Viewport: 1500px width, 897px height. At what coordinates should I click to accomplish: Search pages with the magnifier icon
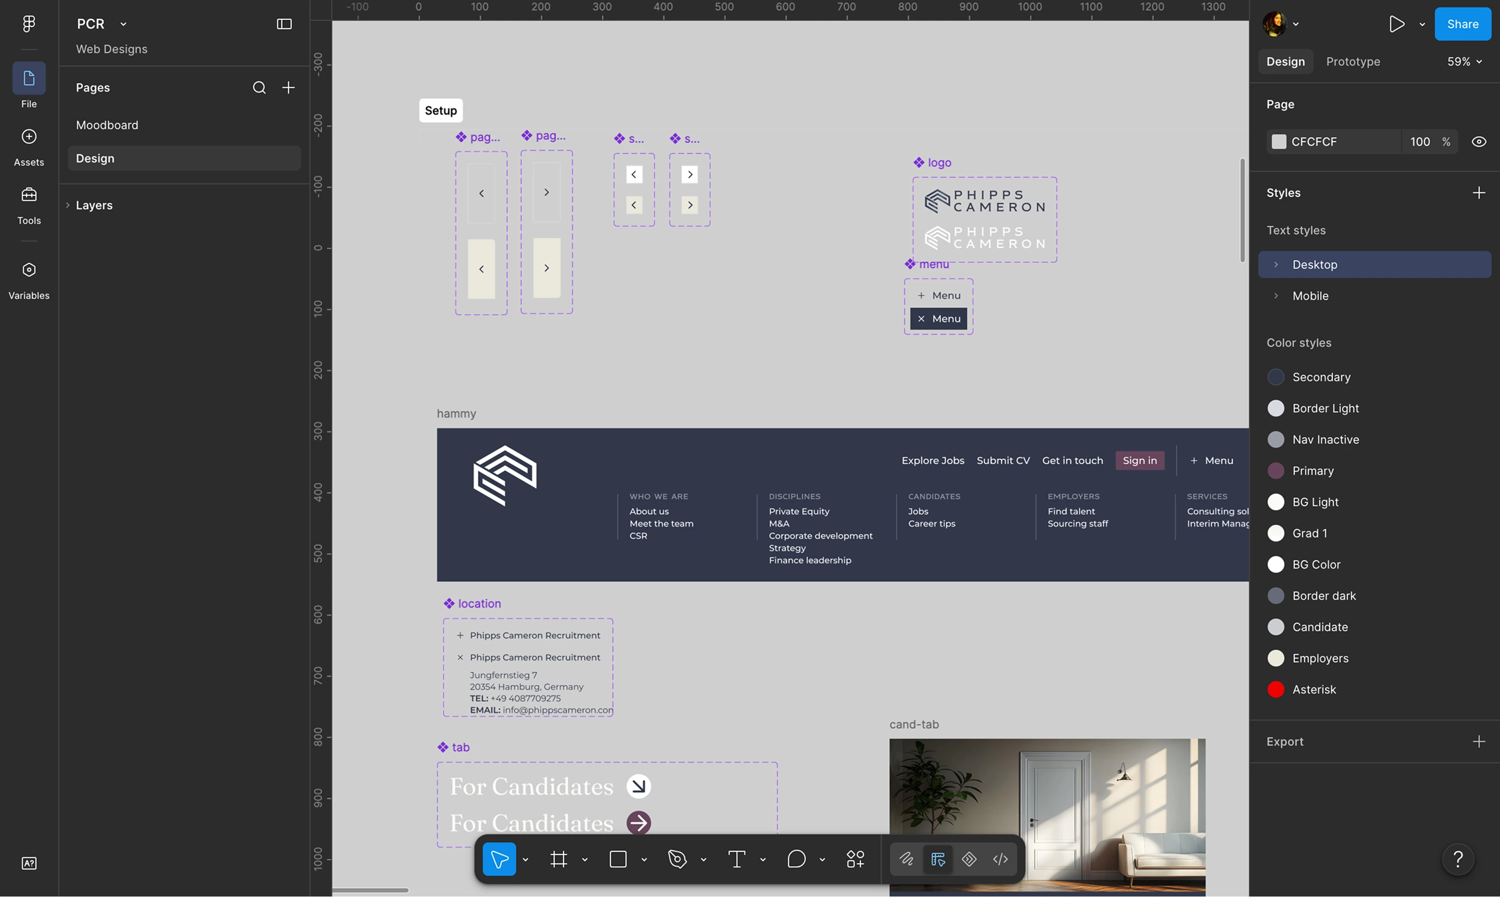[259, 88]
